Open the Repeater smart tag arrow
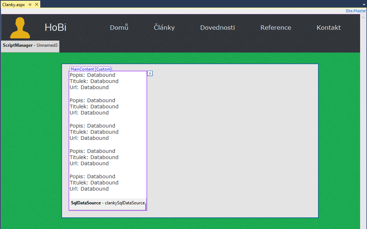 [x=149, y=73]
